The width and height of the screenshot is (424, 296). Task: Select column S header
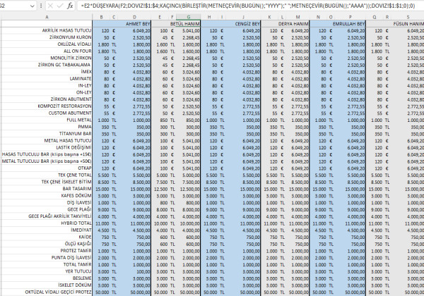coord(408,16)
